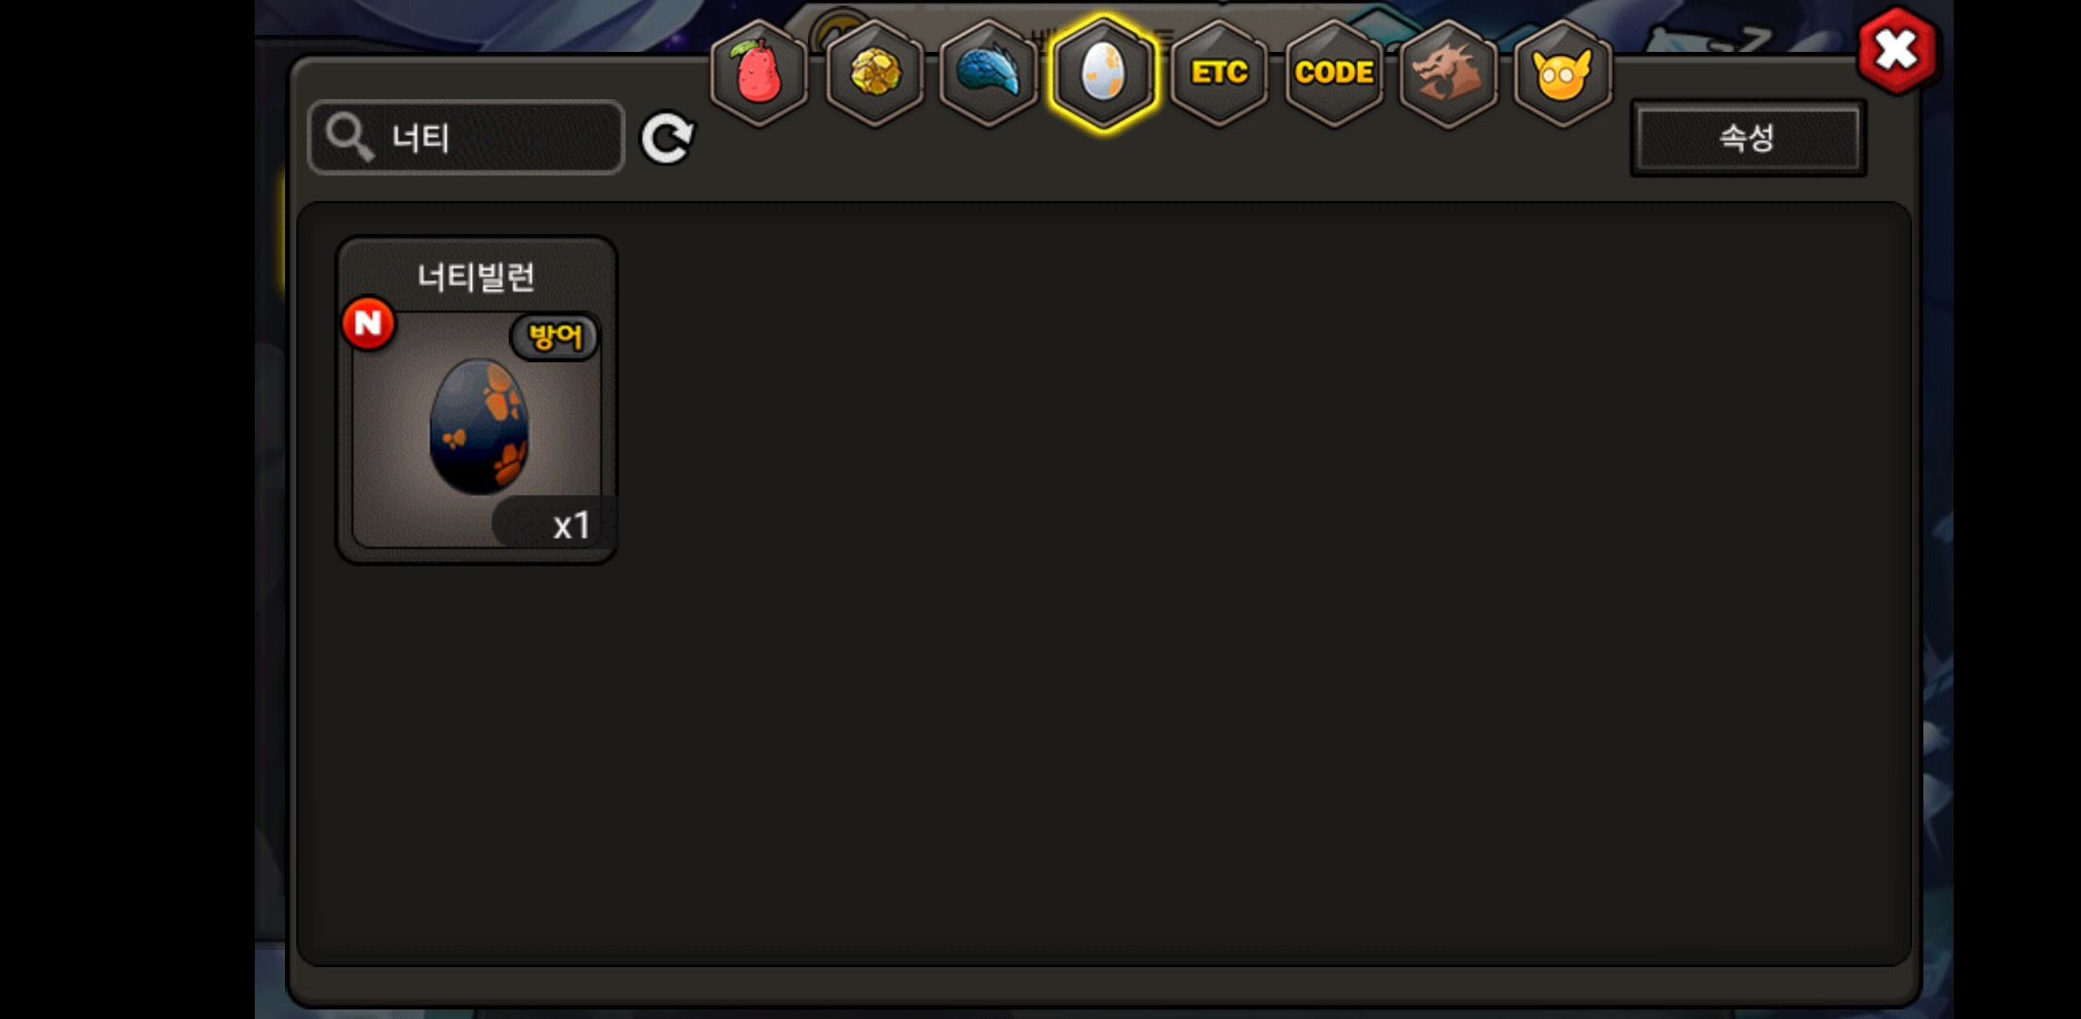Select the 너티빌런 egg item card
The height and width of the screenshot is (1019, 2081).
478,400
